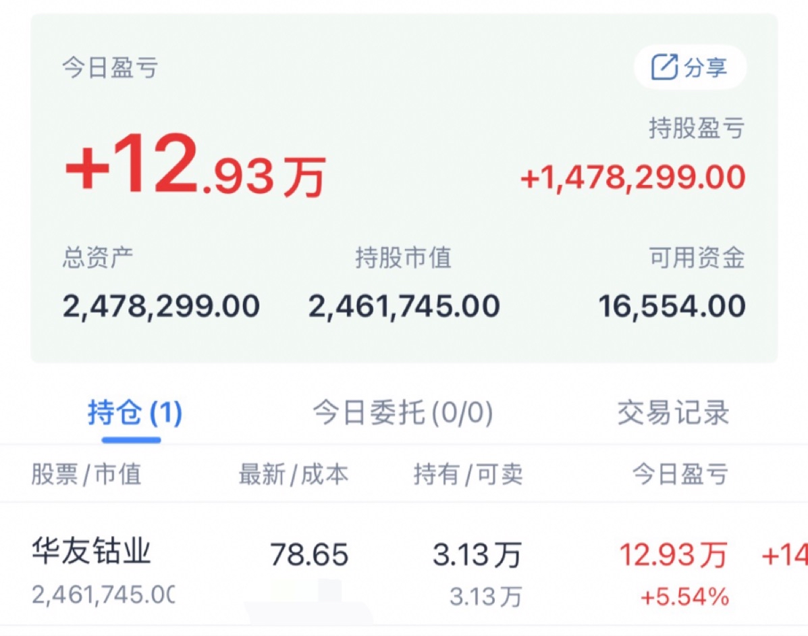The width and height of the screenshot is (808, 636).
Task: Click the 今日盈亏 label in summary card
Action: (110, 69)
